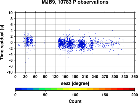Click the seaz [degree] axis label
The image size is (138, 103).
[75, 83]
